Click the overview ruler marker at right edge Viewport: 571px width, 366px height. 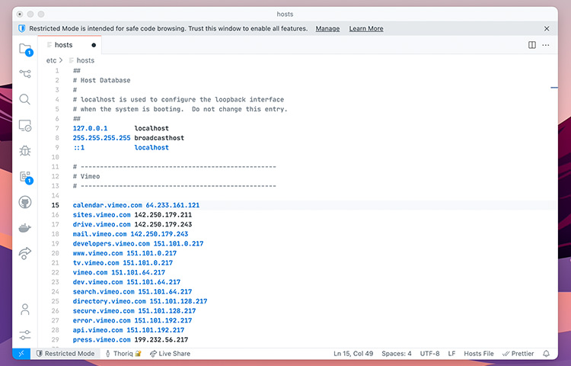(x=554, y=88)
